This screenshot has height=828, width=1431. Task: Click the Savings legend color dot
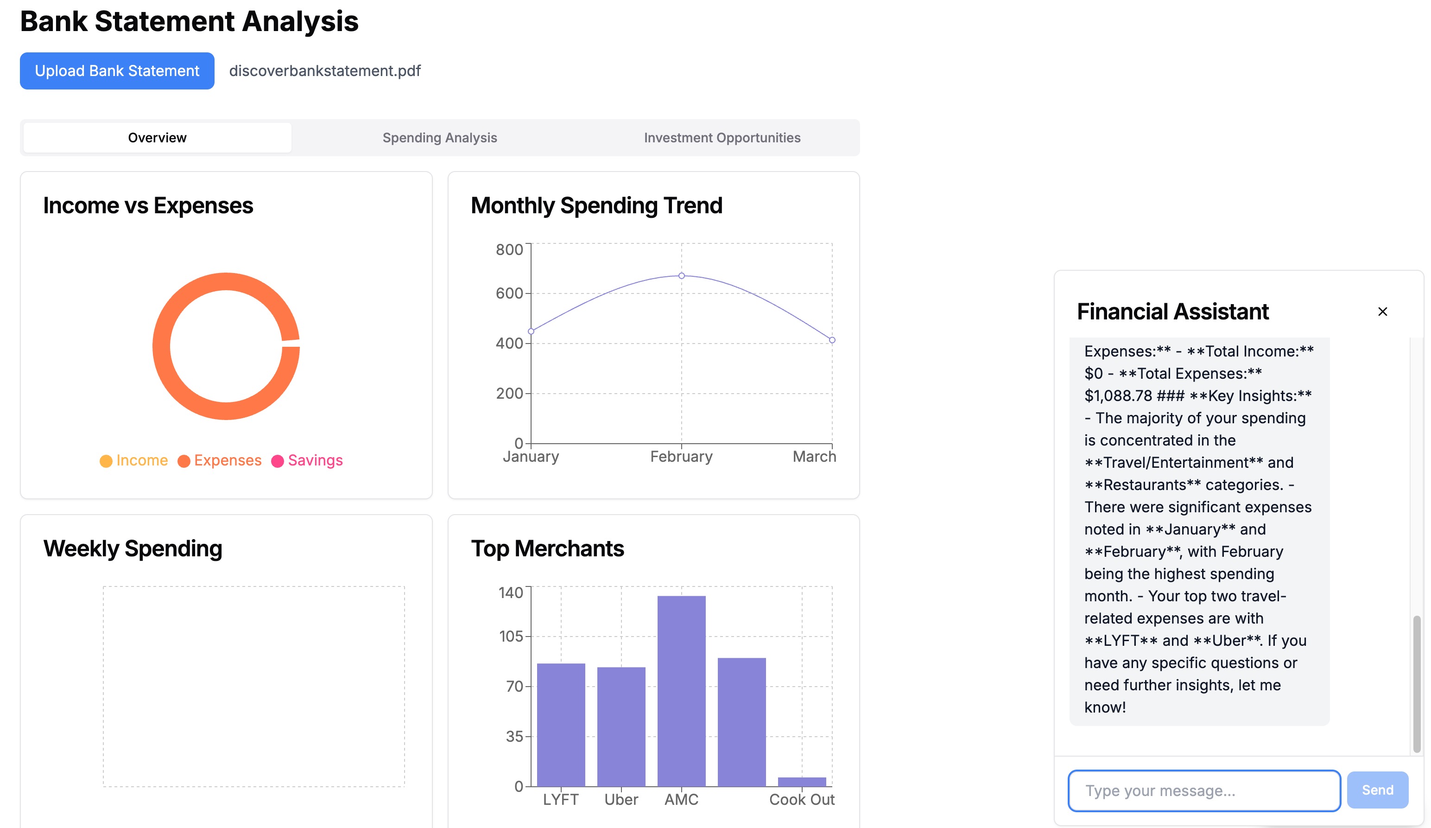click(277, 461)
